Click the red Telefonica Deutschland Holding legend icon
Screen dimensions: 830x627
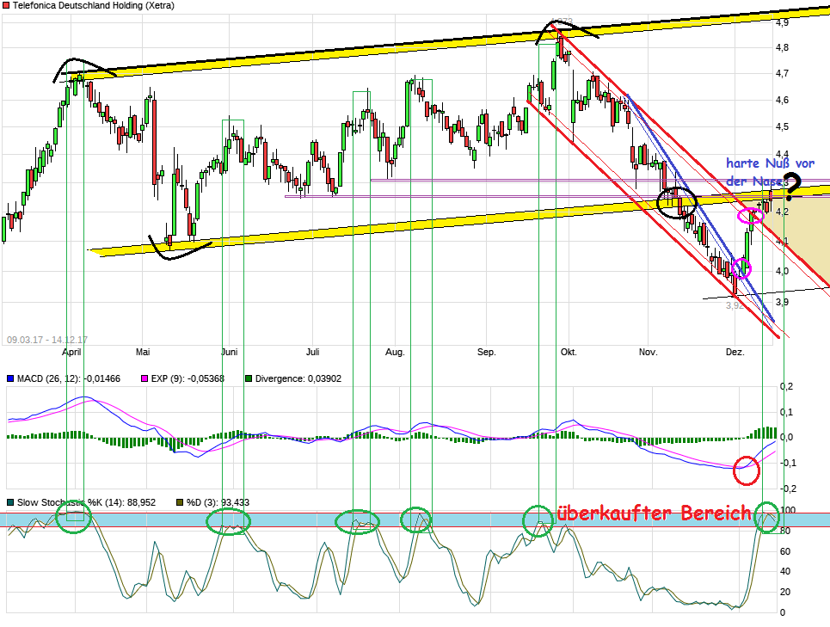(x=9, y=7)
